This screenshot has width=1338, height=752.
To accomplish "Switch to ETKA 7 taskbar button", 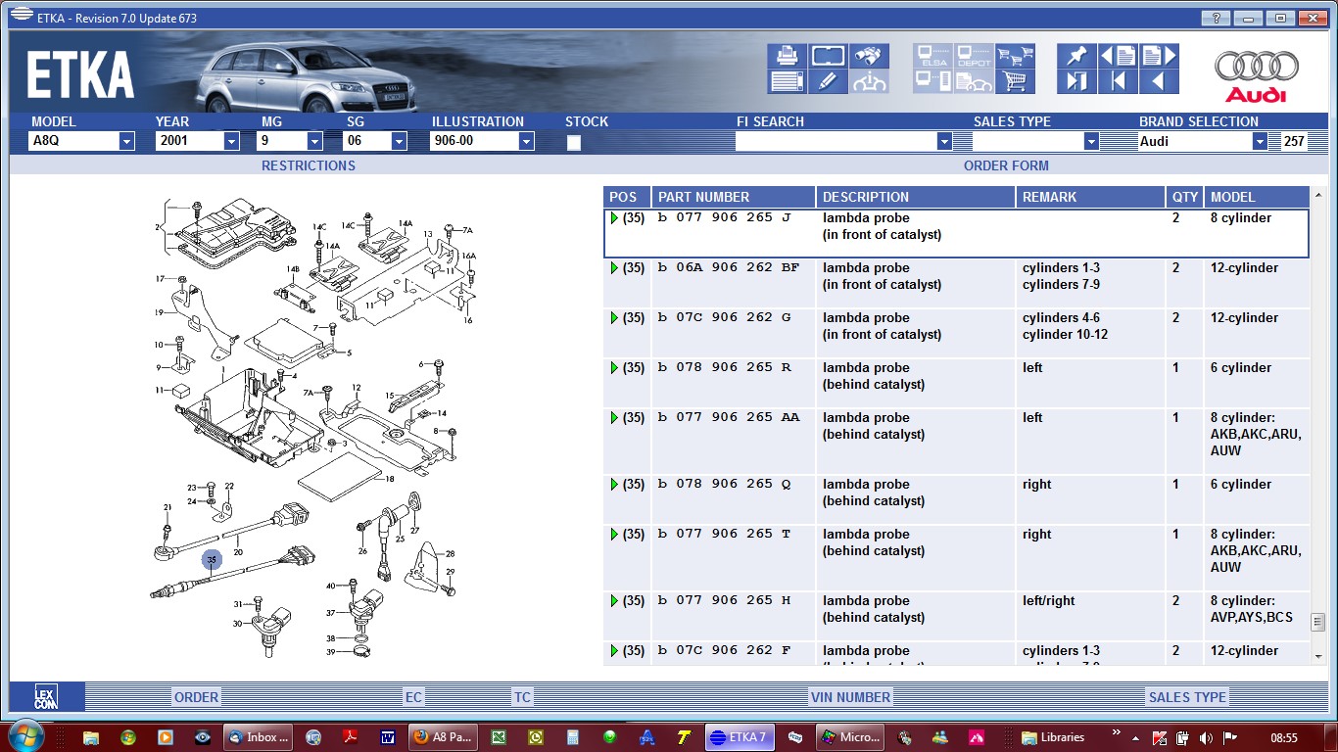I will point(741,737).
